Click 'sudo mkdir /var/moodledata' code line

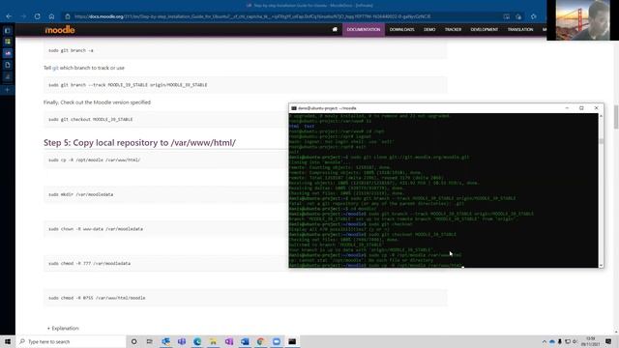(x=80, y=194)
